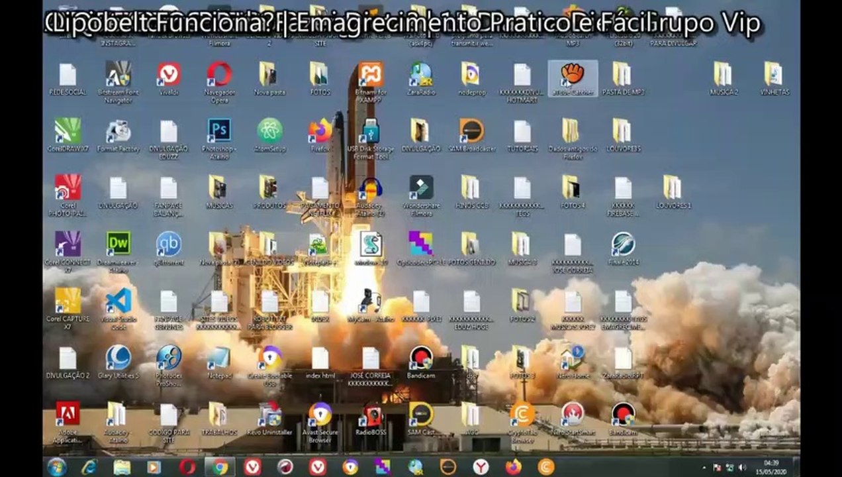Show hidden system tray icons

pos(704,467)
